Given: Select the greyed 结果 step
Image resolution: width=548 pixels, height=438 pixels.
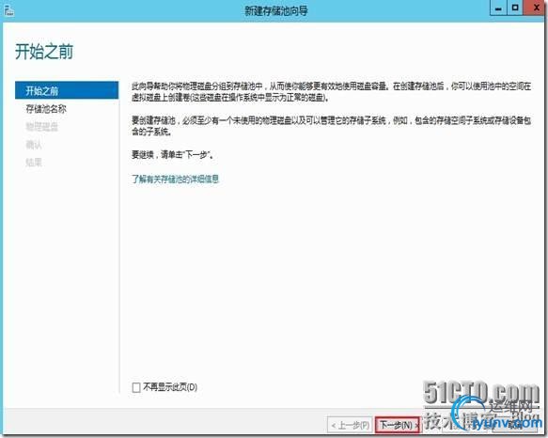Looking at the screenshot, I should [x=34, y=163].
